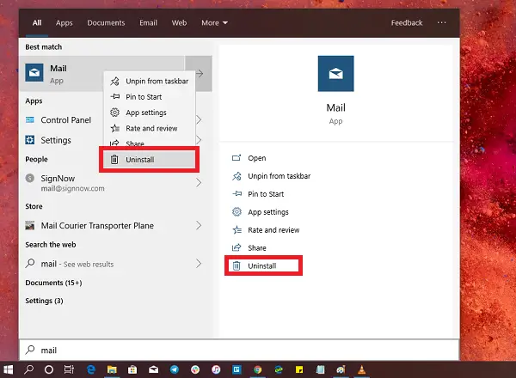
Task: Click the taskbar search magnifier icon
Action: point(28,369)
